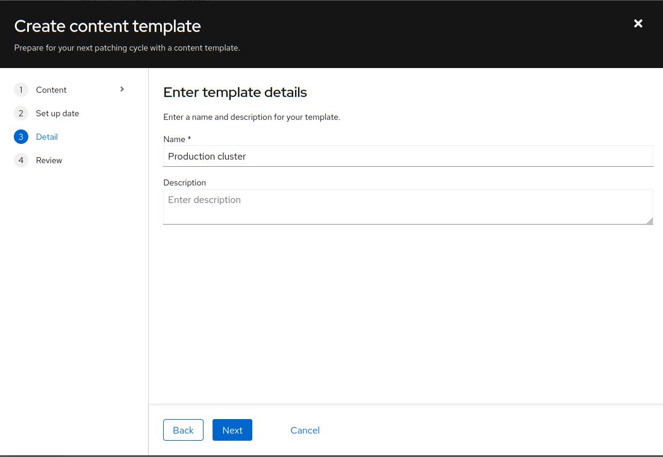Focus the Name field containing Production cluster

(x=408, y=156)
